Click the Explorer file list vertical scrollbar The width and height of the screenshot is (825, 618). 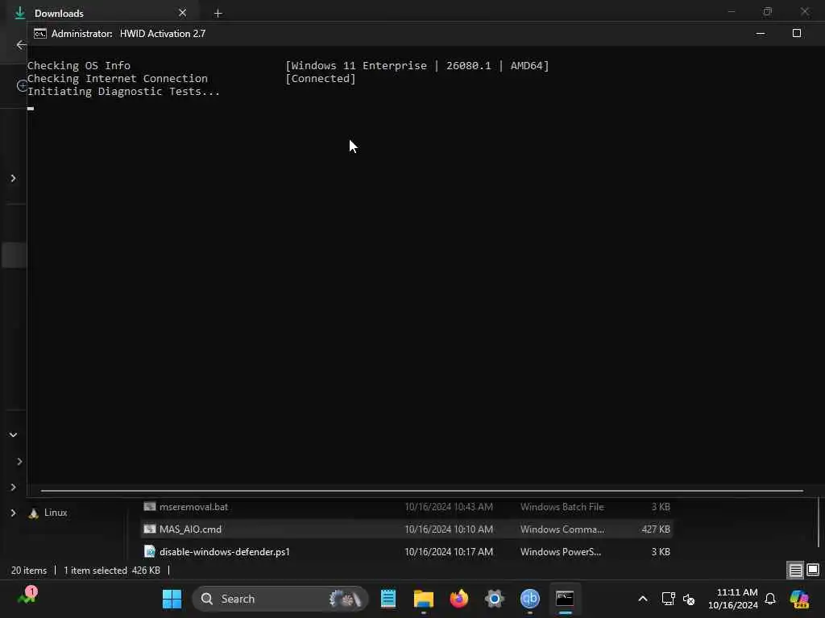(x=819, y=523)
